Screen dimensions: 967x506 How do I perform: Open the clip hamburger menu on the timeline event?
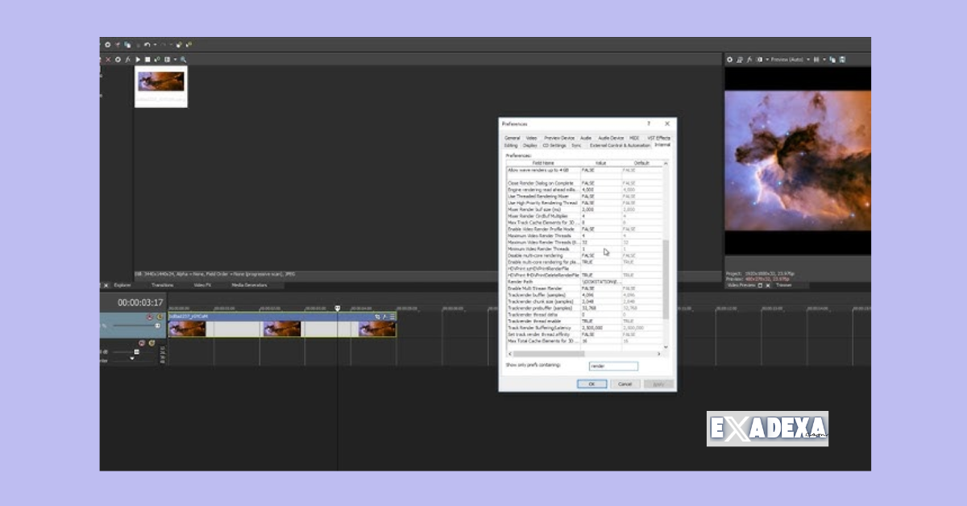click(x=392, y=317)
